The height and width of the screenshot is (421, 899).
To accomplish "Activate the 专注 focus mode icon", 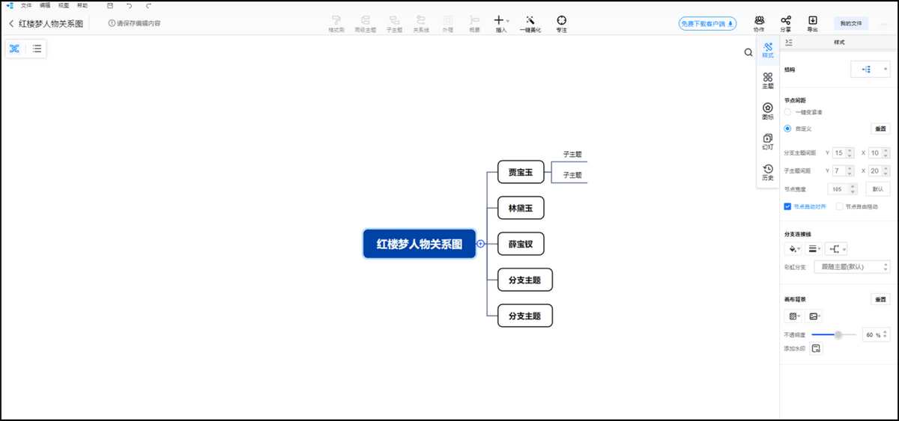I will pos(561,20).
